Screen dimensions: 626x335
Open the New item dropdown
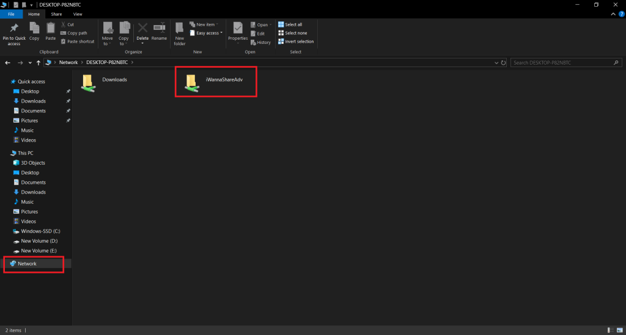[x=204, y=24]
